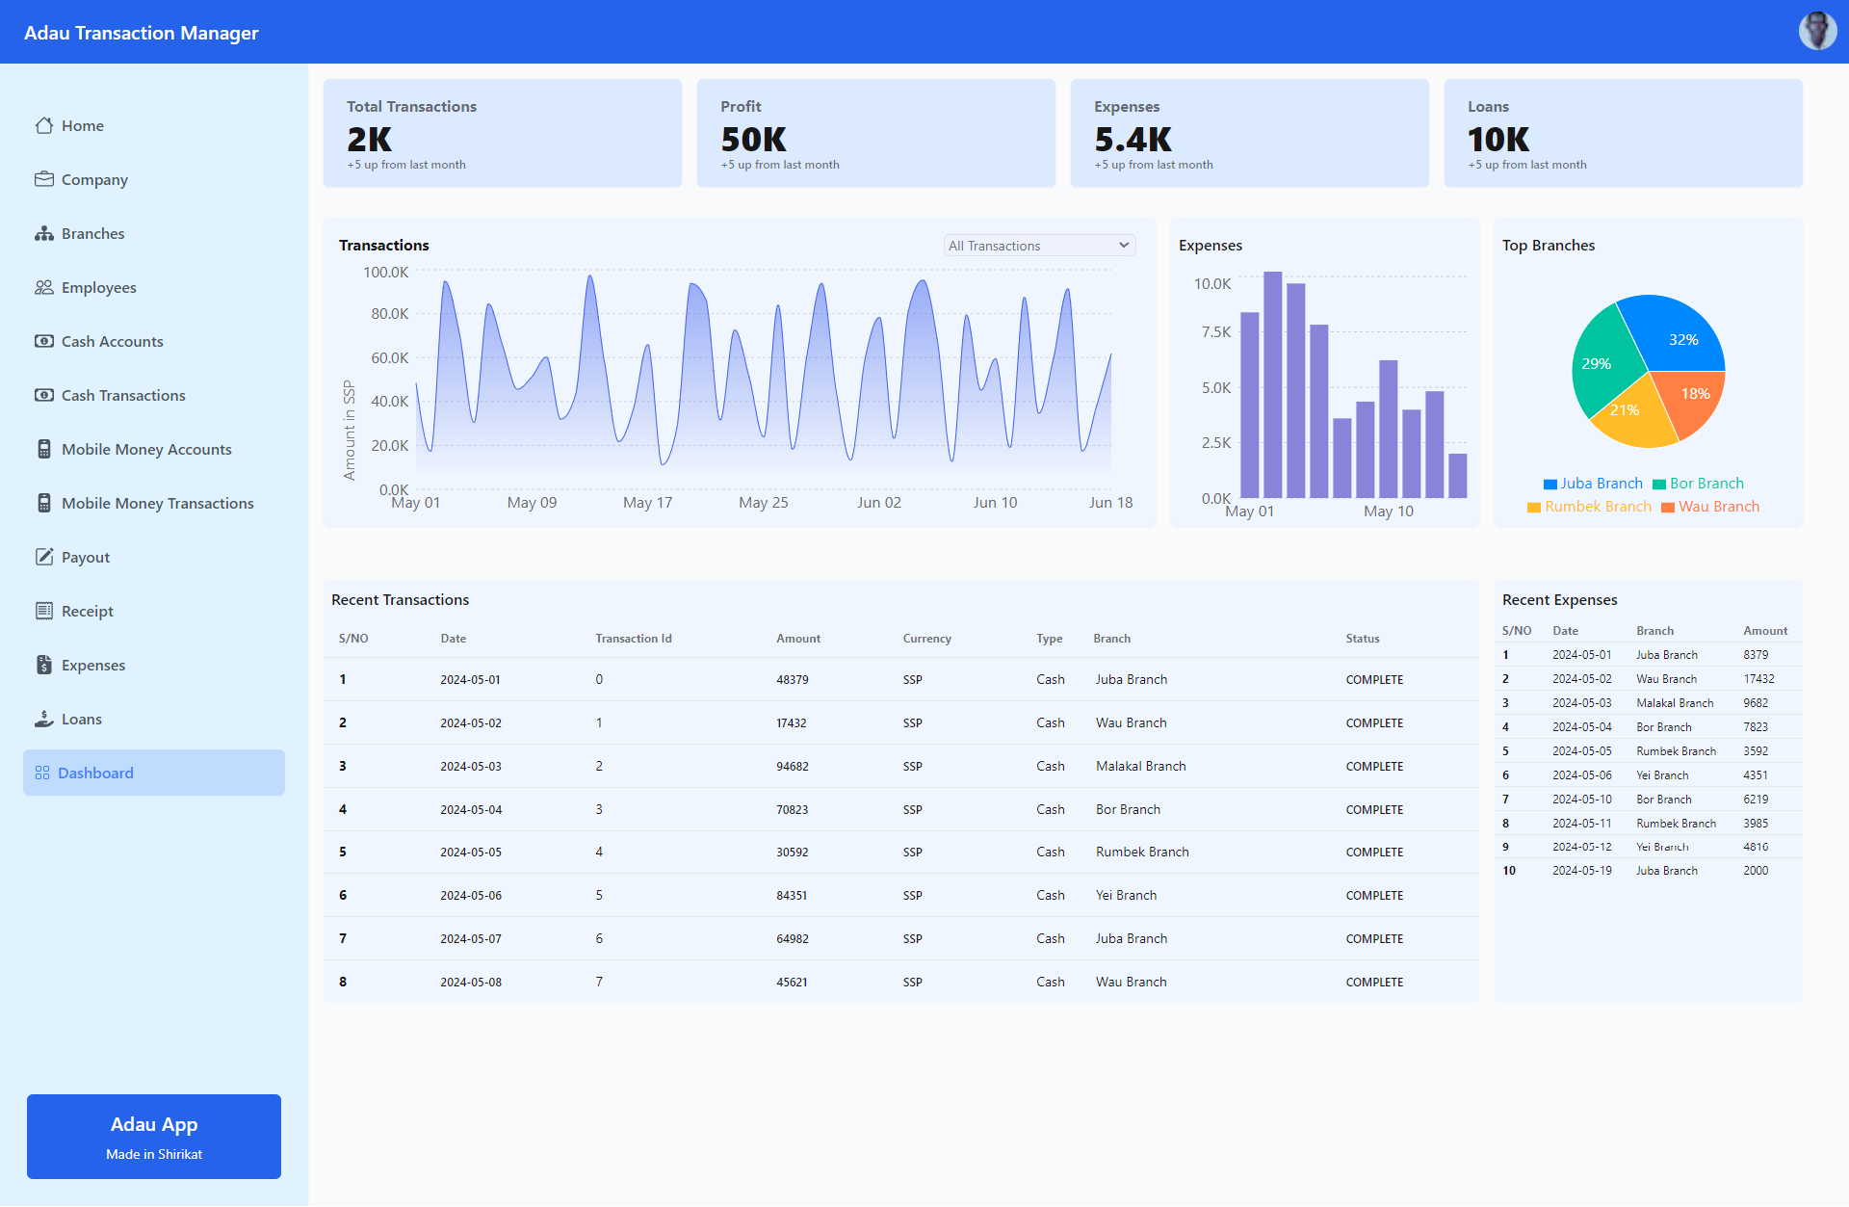This screenshot has width=1849, height=1207.
Task: Open the Expenses section
Action: (91, 664)
